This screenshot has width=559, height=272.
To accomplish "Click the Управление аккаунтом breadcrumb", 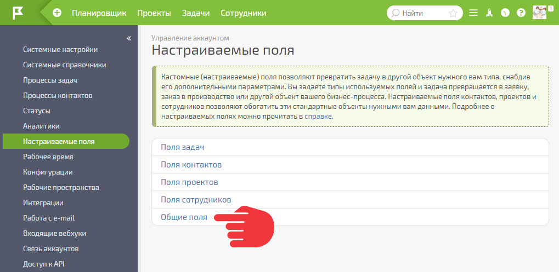I will tap(190, 38).
